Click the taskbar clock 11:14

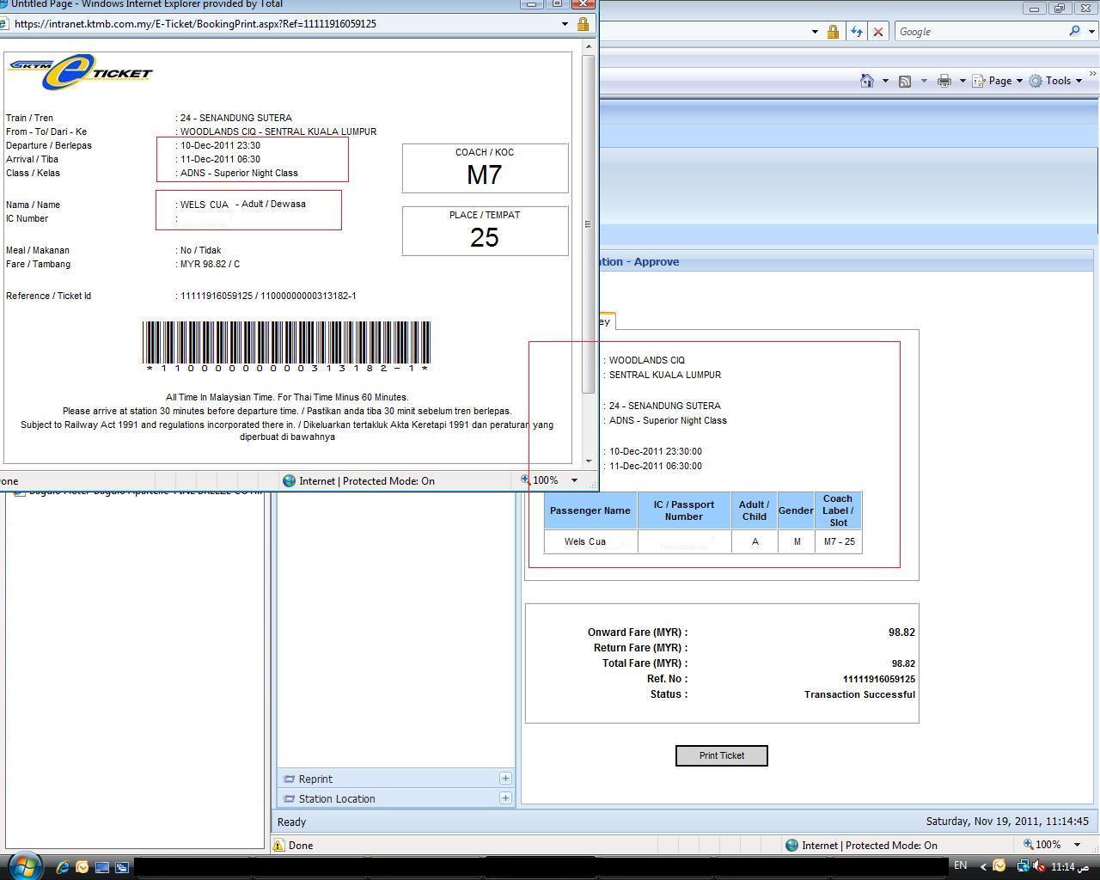(1069, 866)
